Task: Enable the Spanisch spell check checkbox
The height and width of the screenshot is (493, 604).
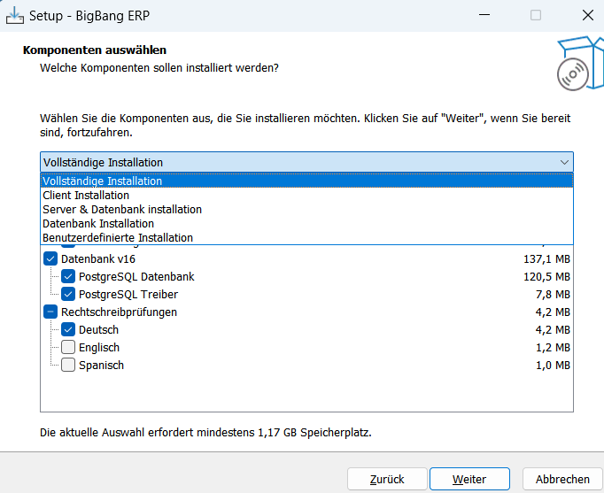Action: [x=68, y=365]
